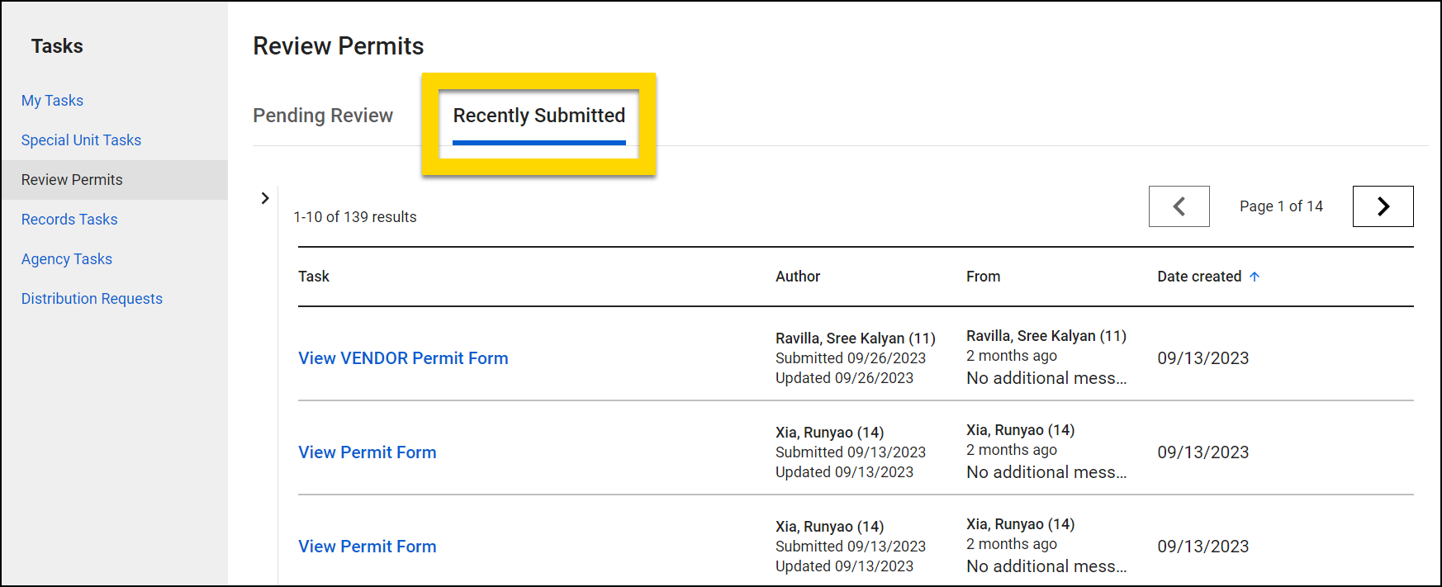The image size is (1442, 587).
Task: Open second row View Permit Form
Action: tap(368, 452)
